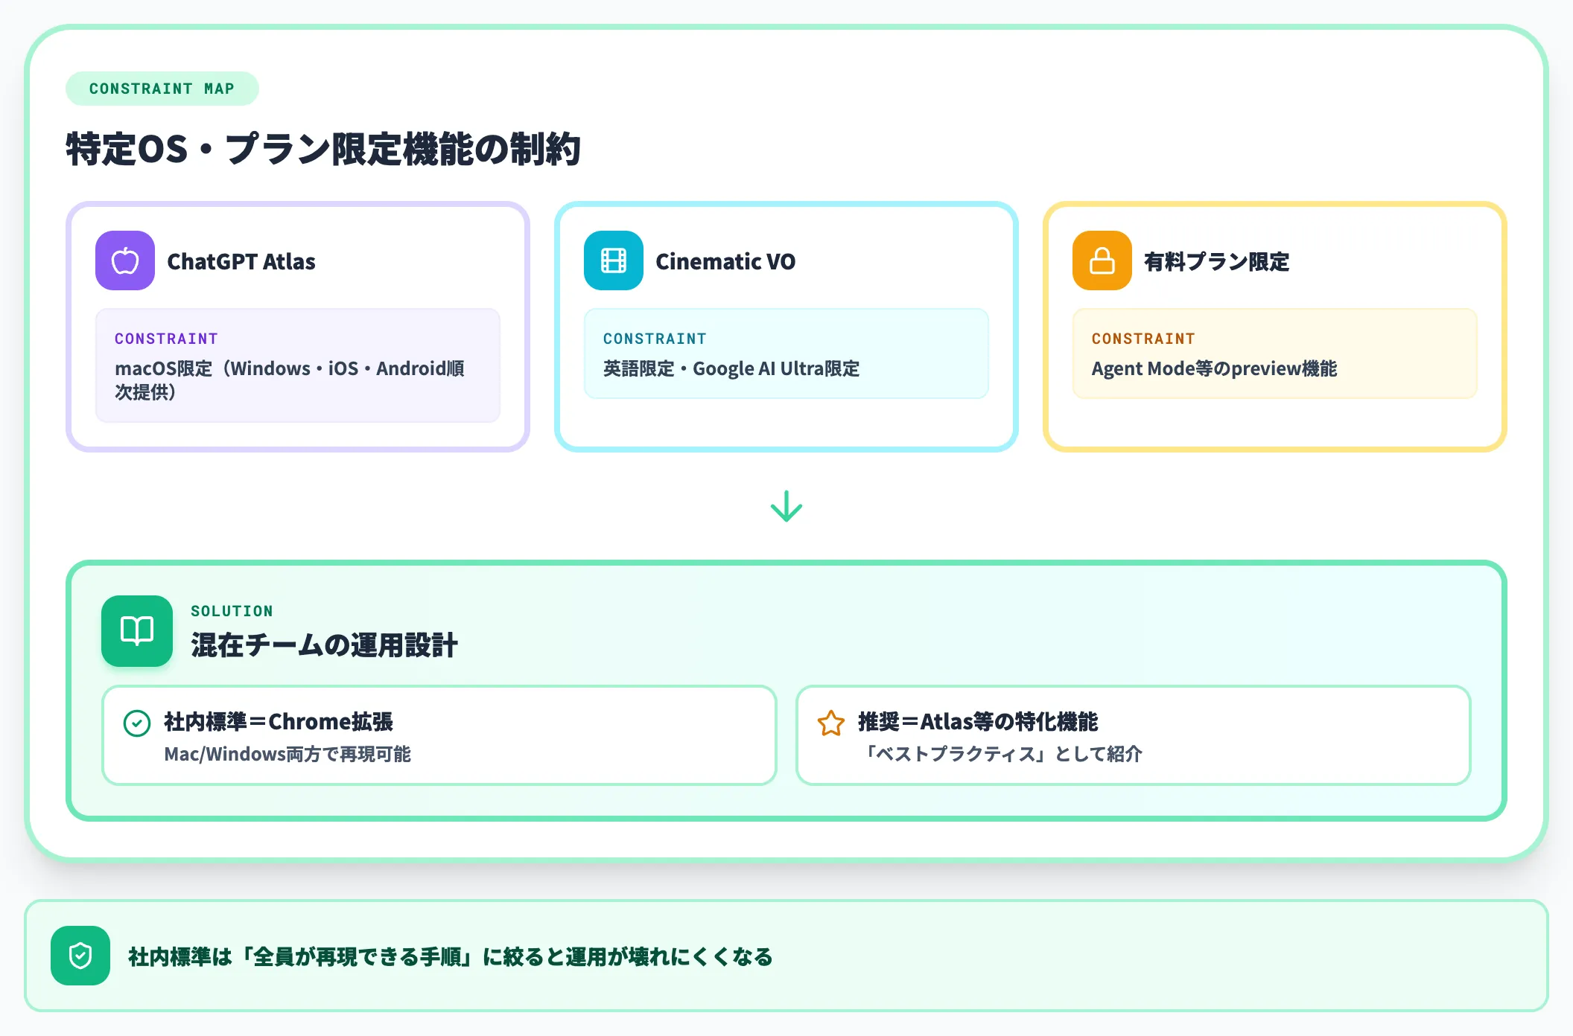Click the title 推奨＝Atlas等の特化機能

pos(979,722)
